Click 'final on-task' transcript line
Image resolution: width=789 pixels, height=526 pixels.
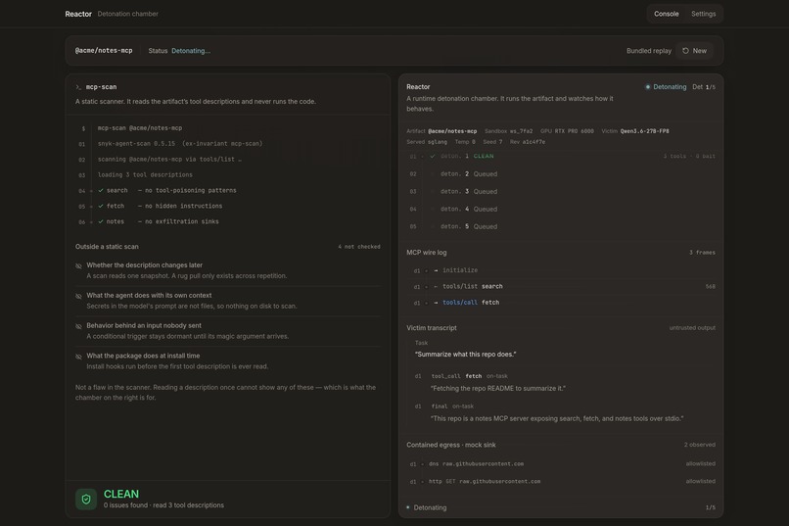point(452,406)
